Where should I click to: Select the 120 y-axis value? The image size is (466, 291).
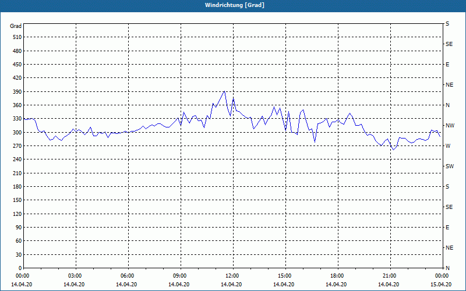[17, 214]
